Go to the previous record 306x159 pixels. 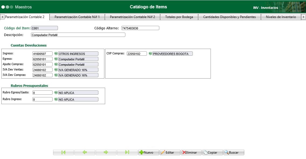[x=85, y=152]
